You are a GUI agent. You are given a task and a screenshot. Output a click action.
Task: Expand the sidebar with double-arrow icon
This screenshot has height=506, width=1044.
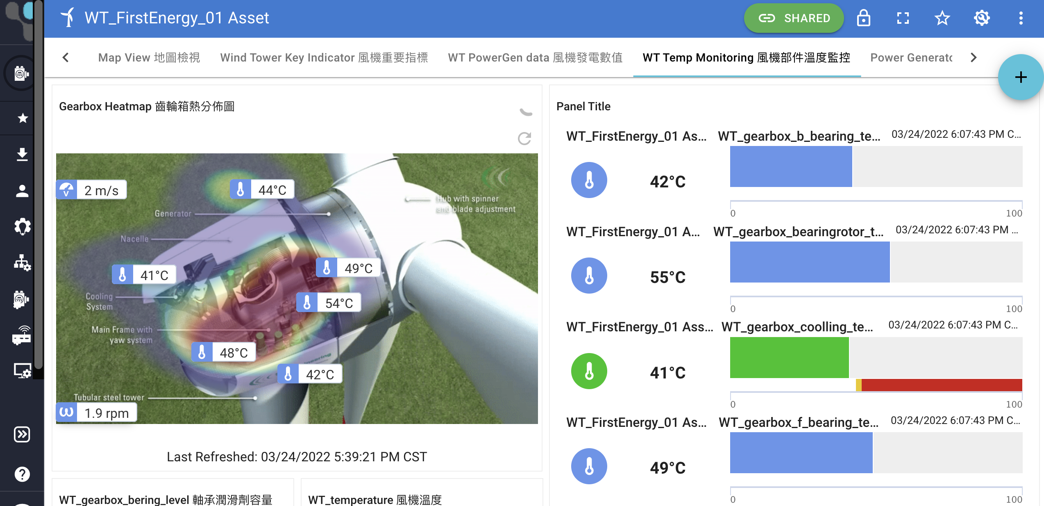(23, 434)
